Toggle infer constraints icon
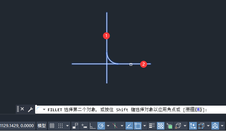The image size is (226, 131). click(75, 126)
